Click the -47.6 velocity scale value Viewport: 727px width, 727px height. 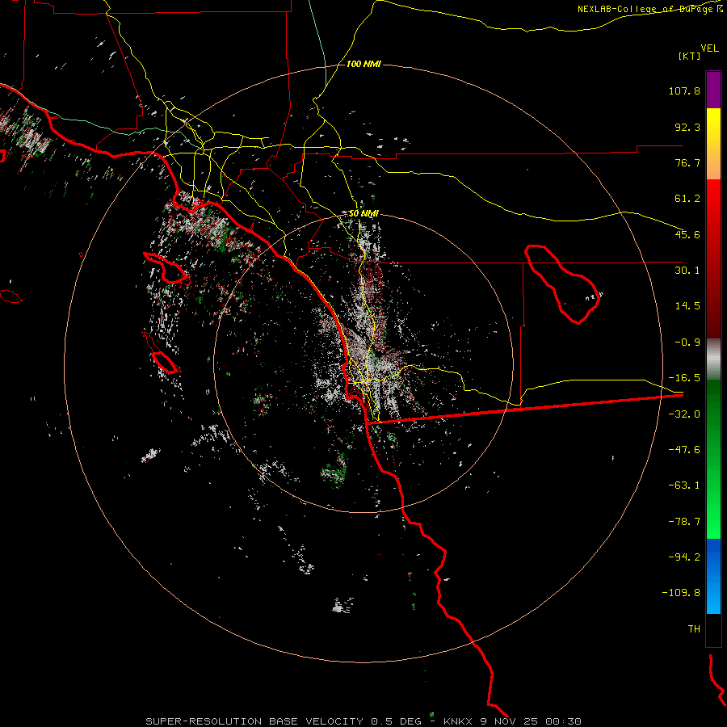(x=684, y=450)
